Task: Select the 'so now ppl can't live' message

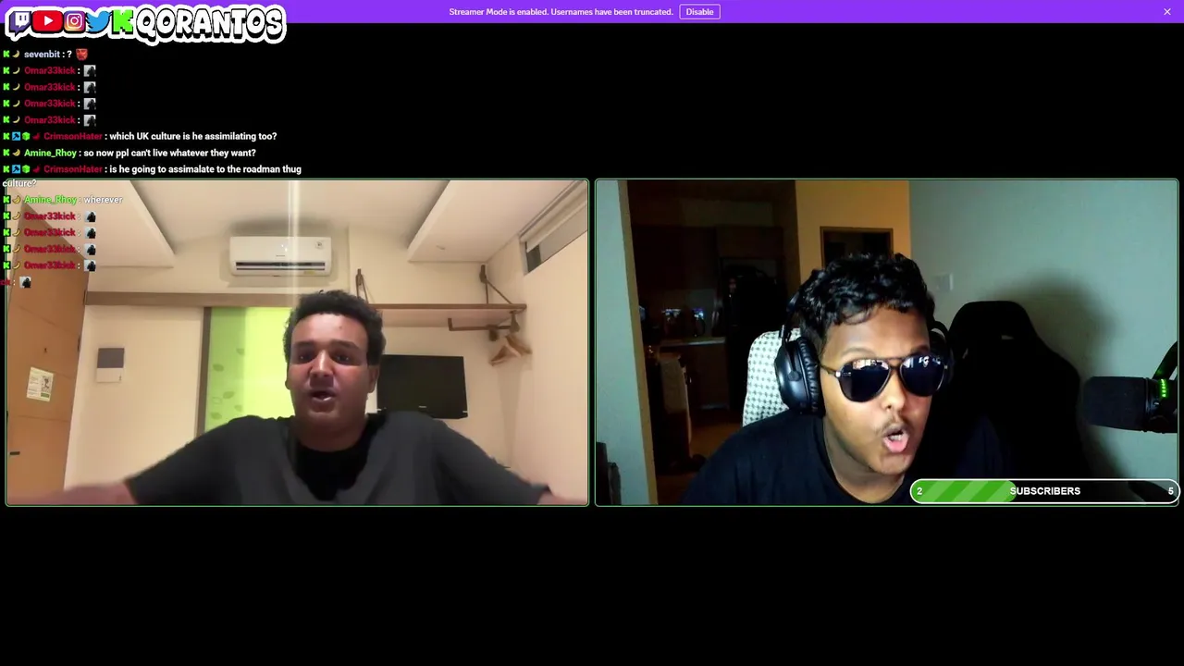Action: tap(169, 154)
